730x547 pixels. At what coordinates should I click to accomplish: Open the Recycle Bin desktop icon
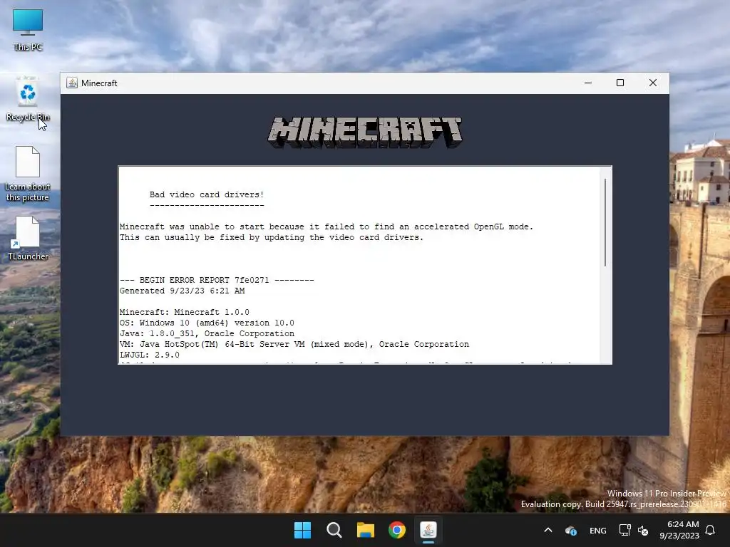coord(28,99)
